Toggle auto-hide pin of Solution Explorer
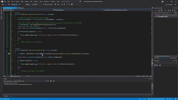 (175, 8)
